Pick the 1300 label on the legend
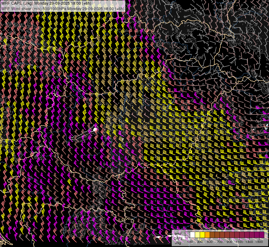The width and height of the screenshot is (269, 247). coord(249,242)
